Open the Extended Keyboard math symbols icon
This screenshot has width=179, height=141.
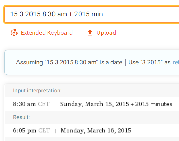(x=14, y=33)
